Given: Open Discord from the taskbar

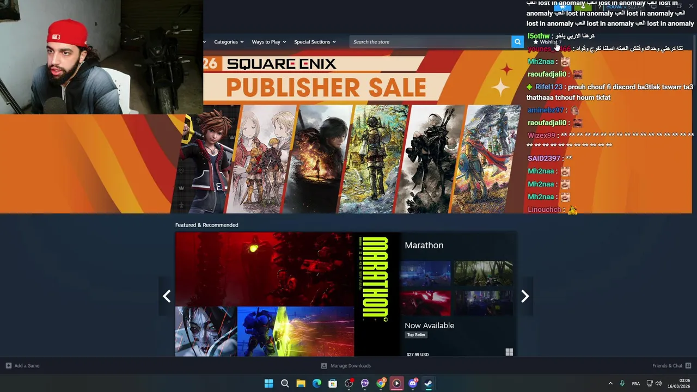Looking at the screenshot, I should [x=413, y=383].
